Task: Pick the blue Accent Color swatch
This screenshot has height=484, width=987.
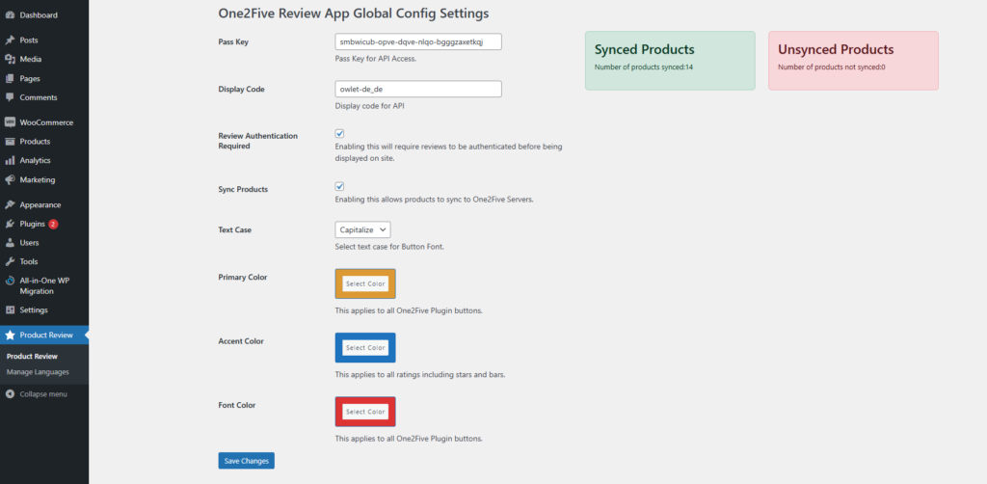Action: tap(365, 348)
